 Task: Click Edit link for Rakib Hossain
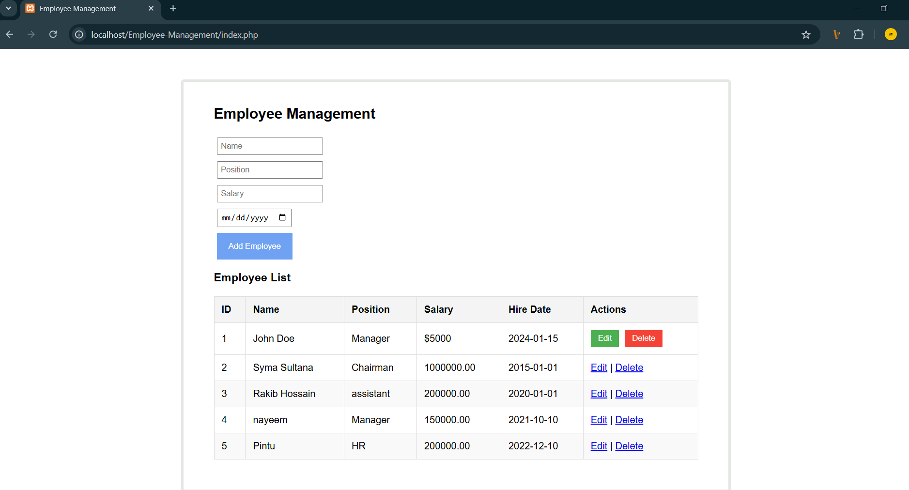[599, 394]
